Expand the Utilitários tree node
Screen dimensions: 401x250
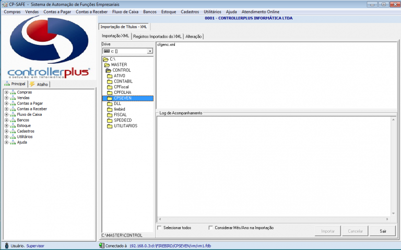[x=6, y=137]
